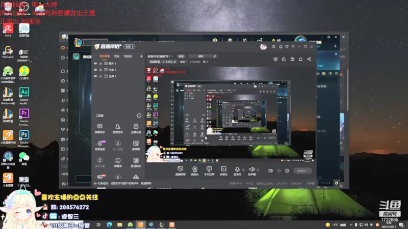Hide the 全屏 1 source layer
The width and height of the screenshot is (408, 229).
tap(95, 76)
